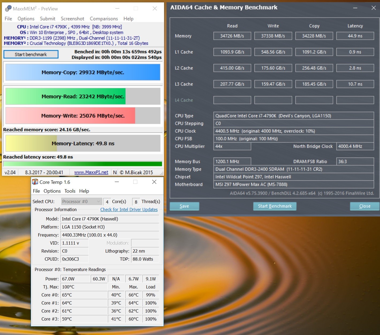
Task: Click the Save button in AIDA64
Action: pyautogui.click(x=184, y=206)
